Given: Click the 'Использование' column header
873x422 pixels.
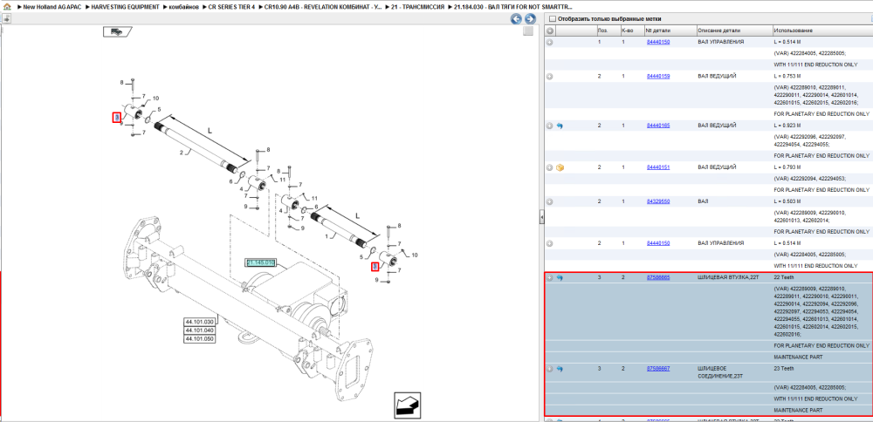Looking at the screenshot, I should tap(821, 30).
